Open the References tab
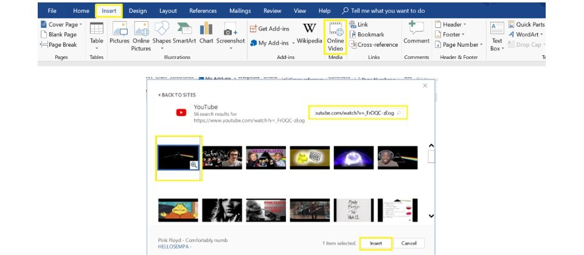Screen dimensions: 584x255 (203, 11)
